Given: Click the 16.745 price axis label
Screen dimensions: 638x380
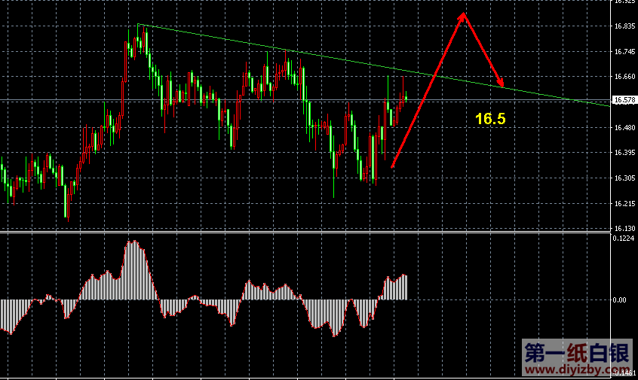Looking at the screenshot, I should [x=623, y=52].
